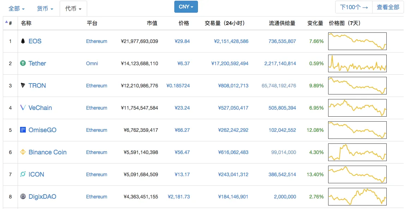Viewport: 410px width, 209px height.
Task: Click OmiseGO change value 12.08%
Action: pos(315,130)
